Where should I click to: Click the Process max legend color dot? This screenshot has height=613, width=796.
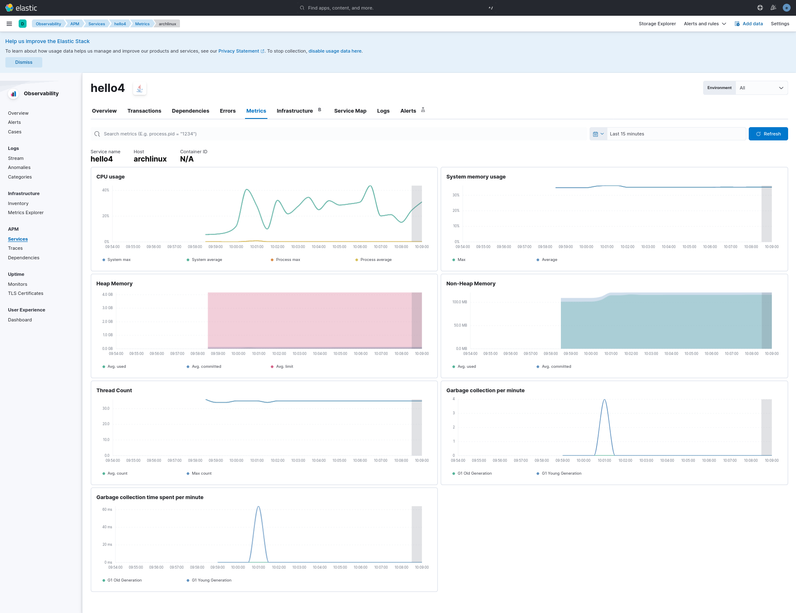(272, 260)
